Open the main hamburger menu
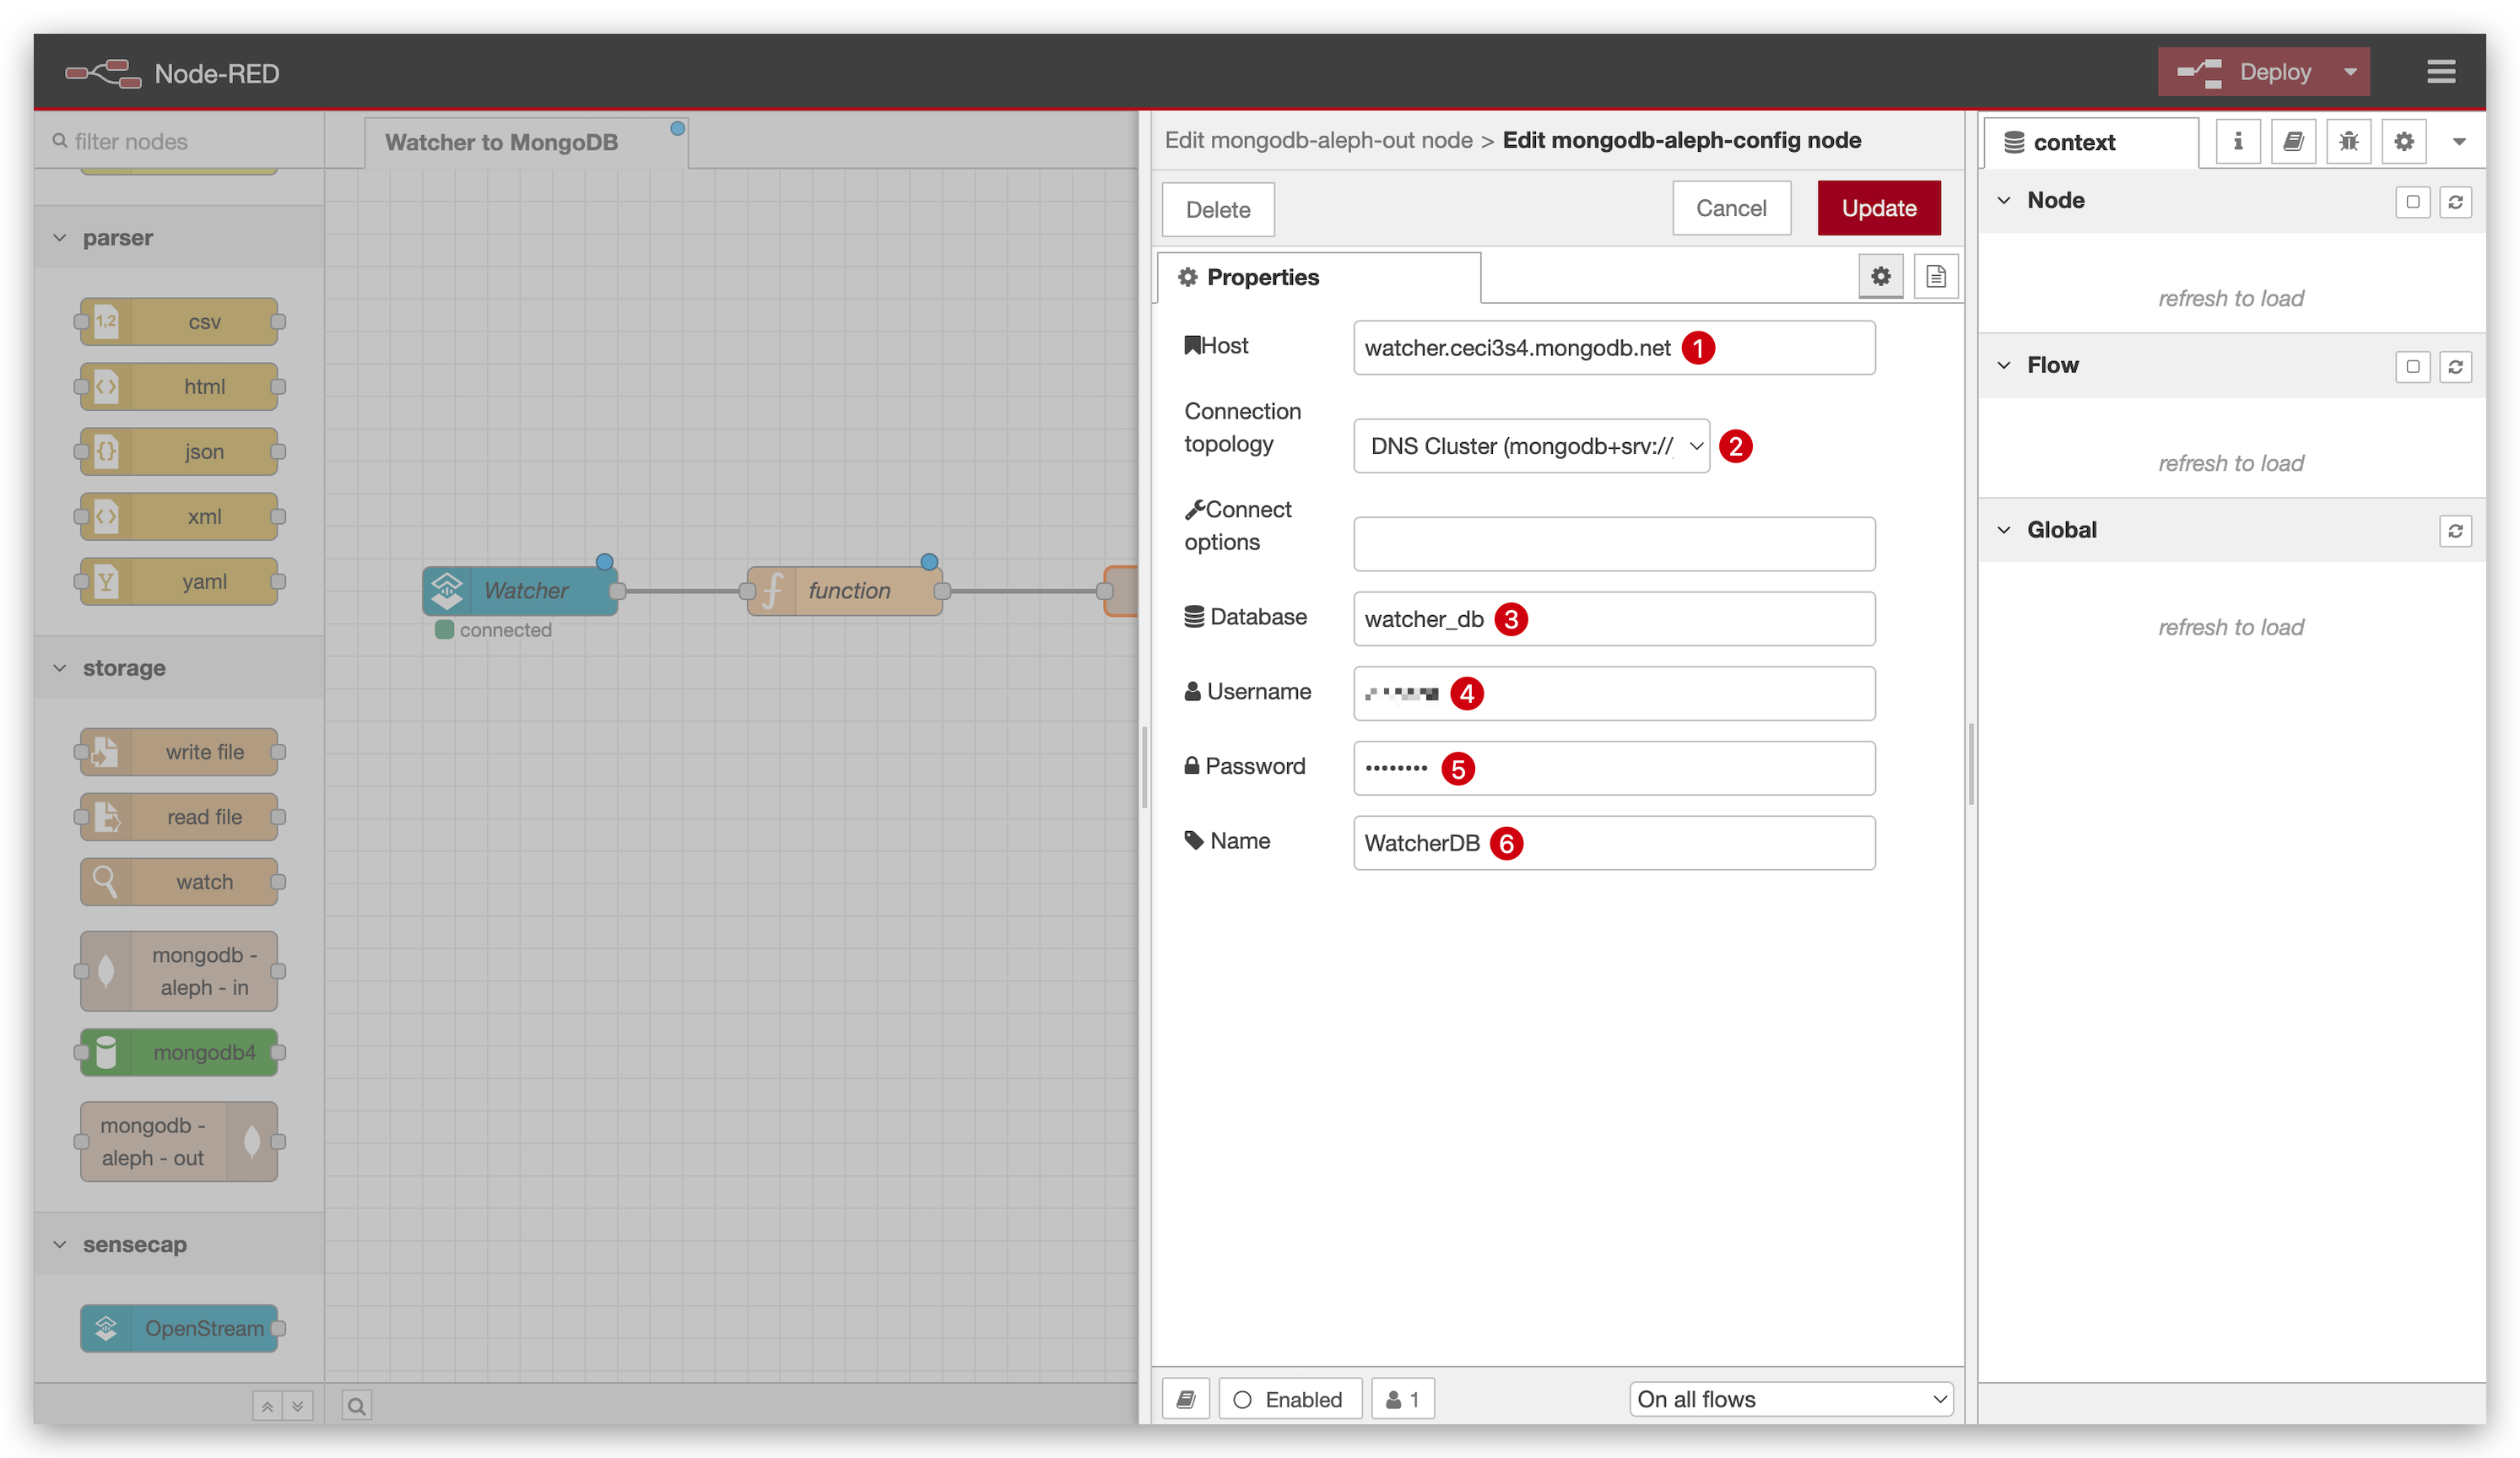Viewport: 2520px width, 1458px height. coord(2440,72)
